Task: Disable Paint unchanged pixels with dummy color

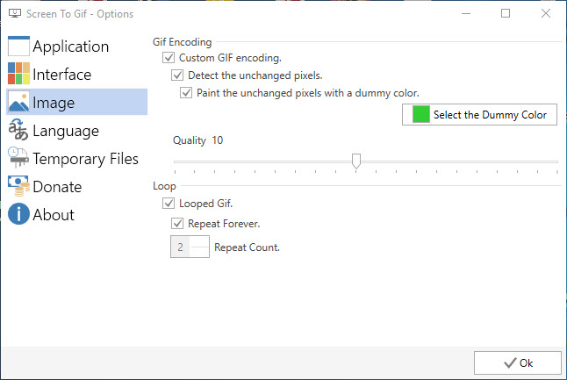Action: pos(186,92)
